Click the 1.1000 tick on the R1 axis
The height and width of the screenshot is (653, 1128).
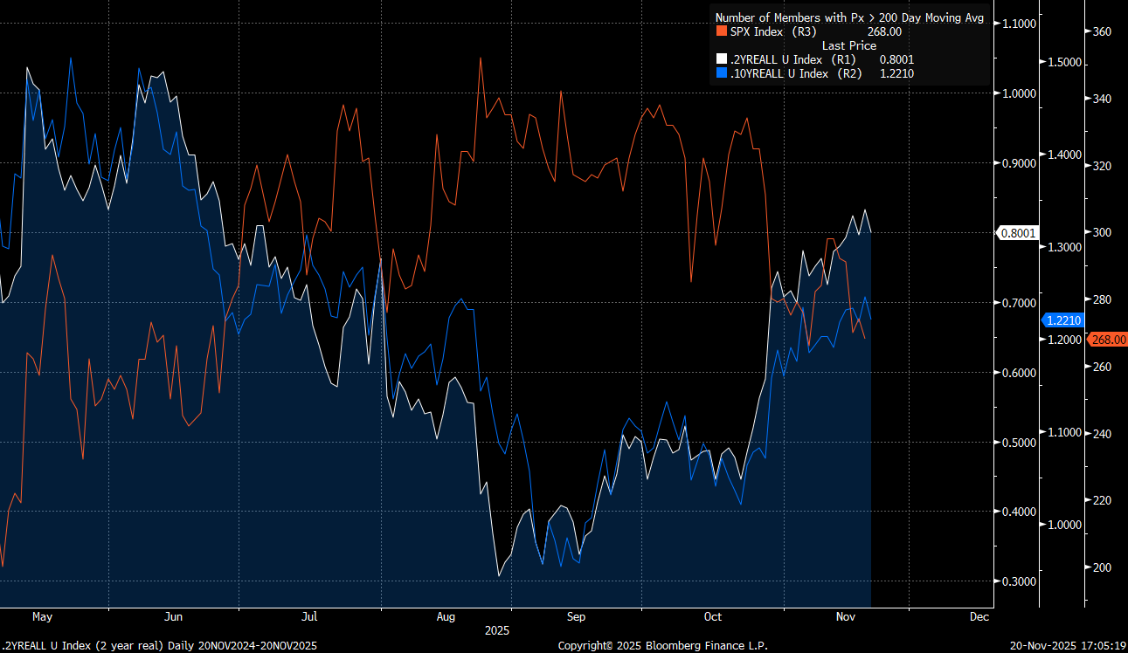tap(1021, 24)
